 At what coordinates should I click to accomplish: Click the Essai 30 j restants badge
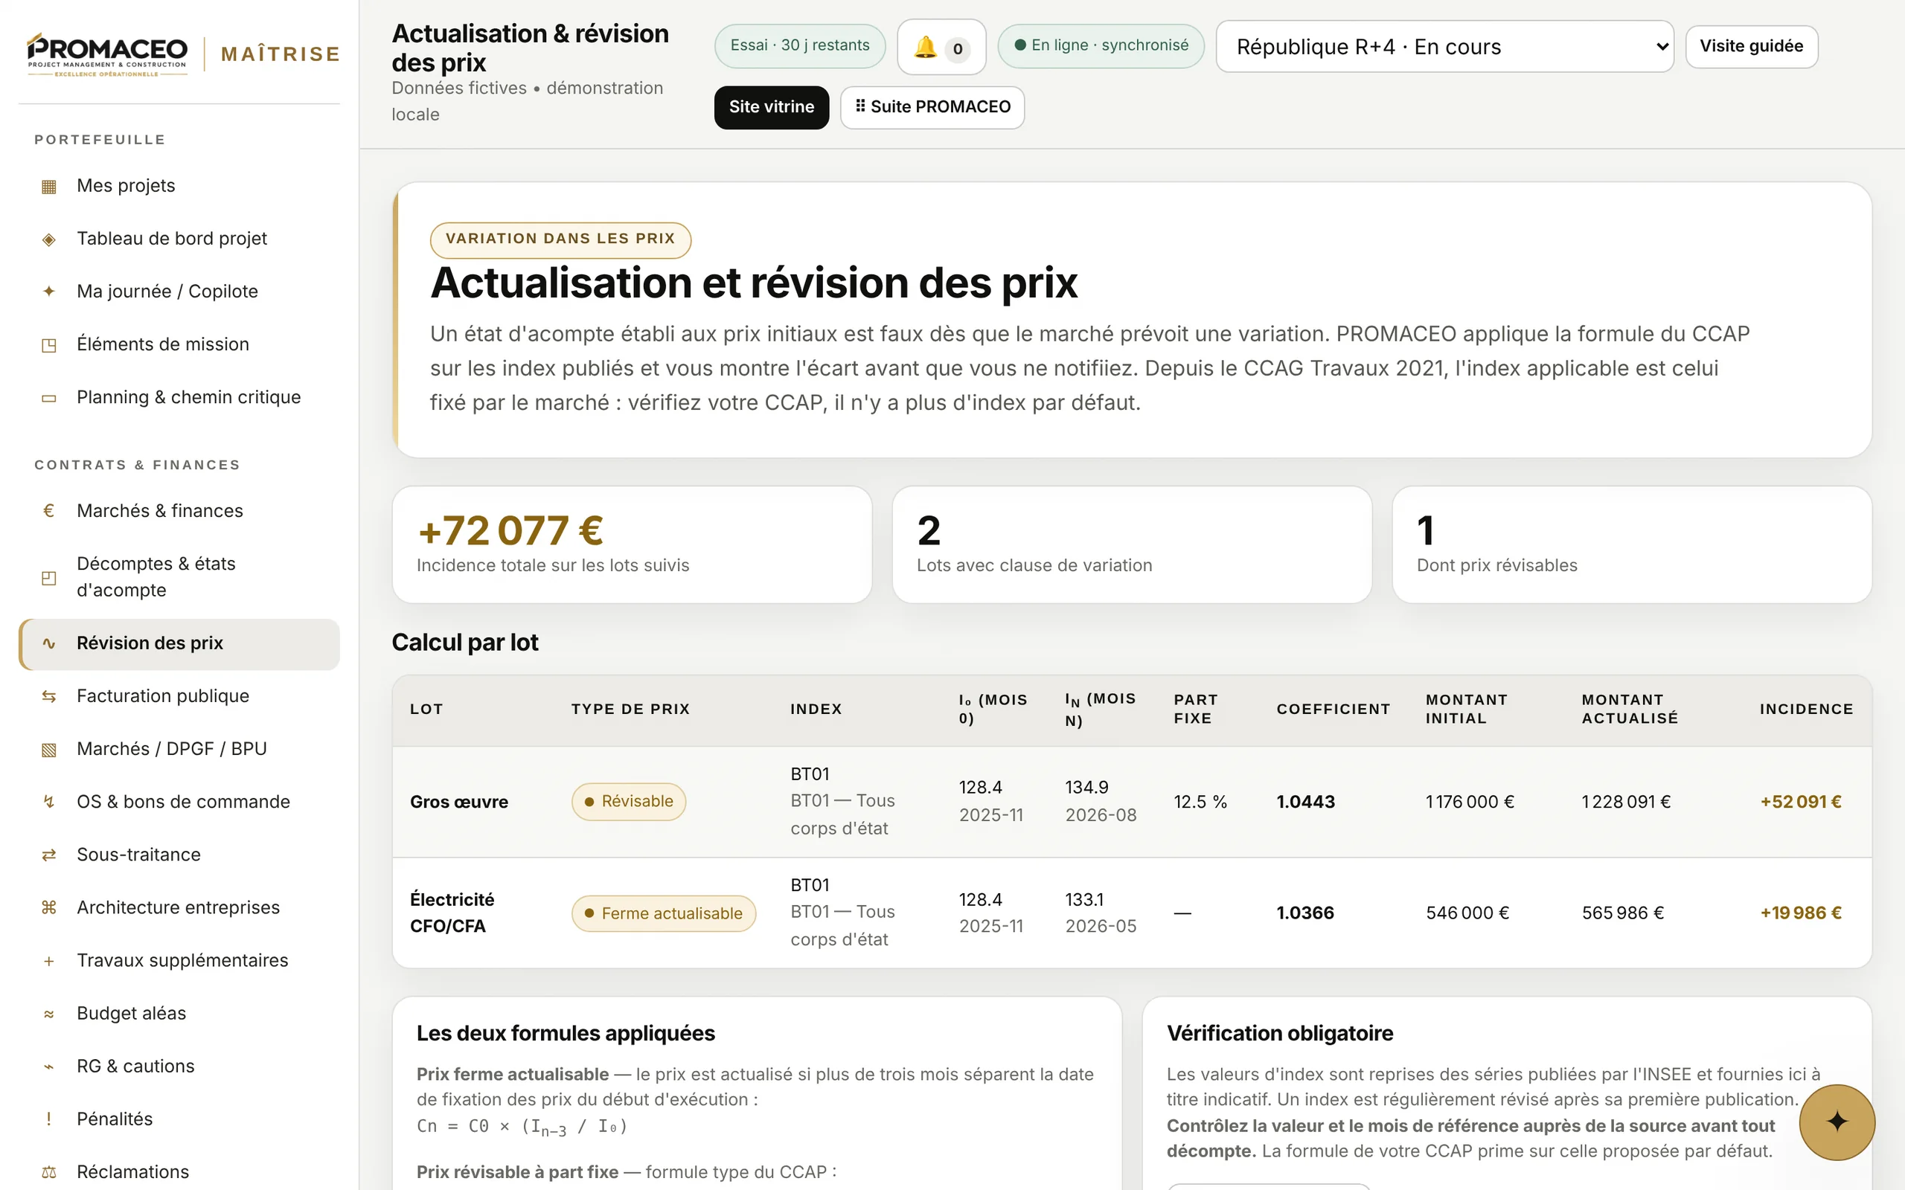point(800,45)
